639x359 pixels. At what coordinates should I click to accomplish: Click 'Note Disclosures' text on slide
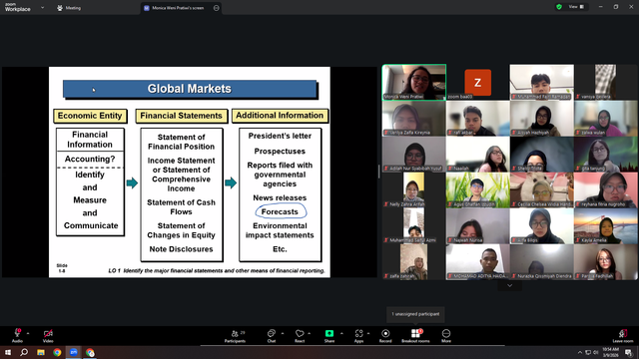tap(181, 249)
